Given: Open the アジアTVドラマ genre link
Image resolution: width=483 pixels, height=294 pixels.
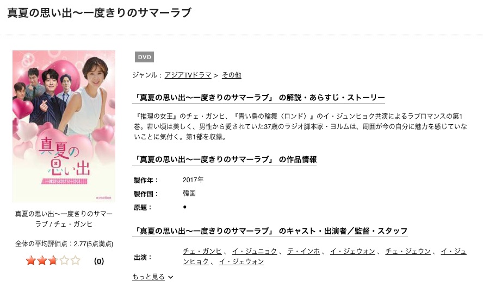Looking at the screenshot, I should click(188, 75).
